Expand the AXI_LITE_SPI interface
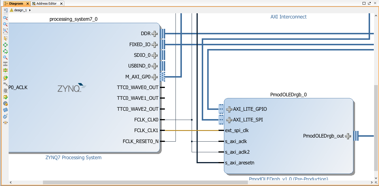Viewport: 379px width, 186px height. [x=229, y=120]
